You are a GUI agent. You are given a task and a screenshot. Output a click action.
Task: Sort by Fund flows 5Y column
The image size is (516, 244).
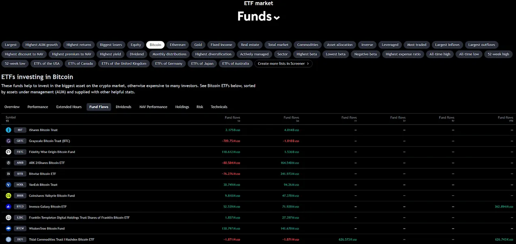tap(447, 119)
